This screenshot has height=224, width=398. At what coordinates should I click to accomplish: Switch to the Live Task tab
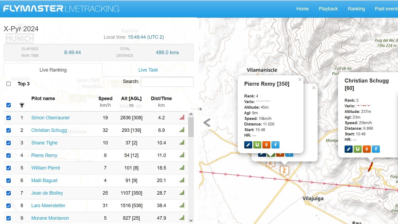point(148,70)
